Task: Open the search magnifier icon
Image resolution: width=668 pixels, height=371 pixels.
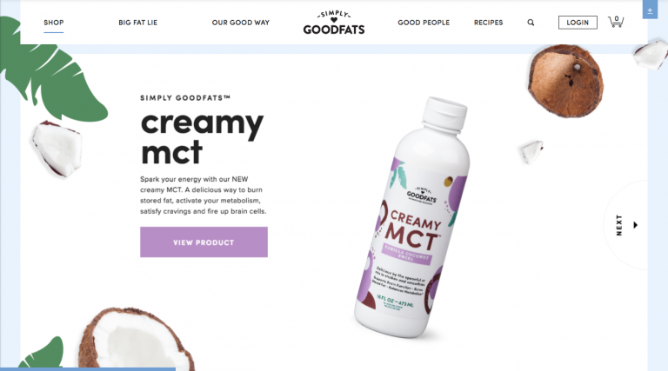Action: coord(531,23)
